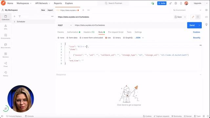Open settings gear icon
This screenshot has height=118, width=210.
click(x=176, y=3)
